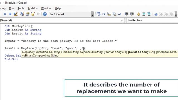This screenshot has width=178, height=100.
Task: Click Previous Bookmark icon
Action: tap(166, 14)
